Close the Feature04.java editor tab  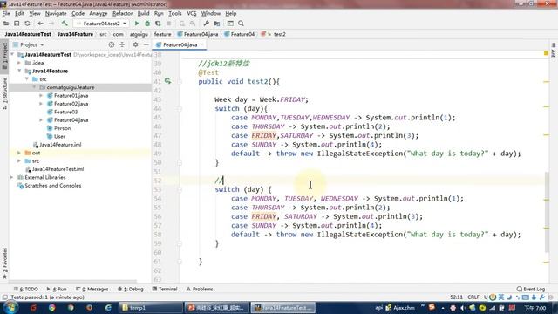point(201,44)
